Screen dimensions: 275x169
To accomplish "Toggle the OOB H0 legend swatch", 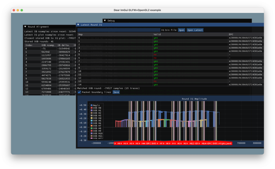I will (x=92, y=108).
